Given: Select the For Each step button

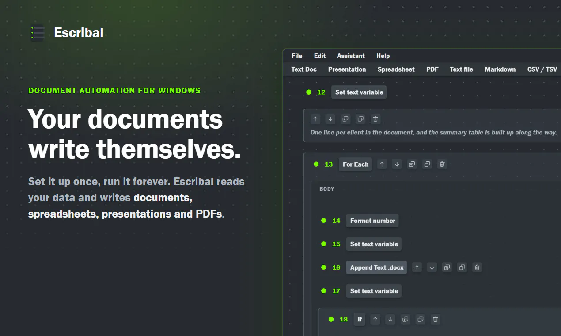Looking at the screenshot, I should (x=356, y=164).
